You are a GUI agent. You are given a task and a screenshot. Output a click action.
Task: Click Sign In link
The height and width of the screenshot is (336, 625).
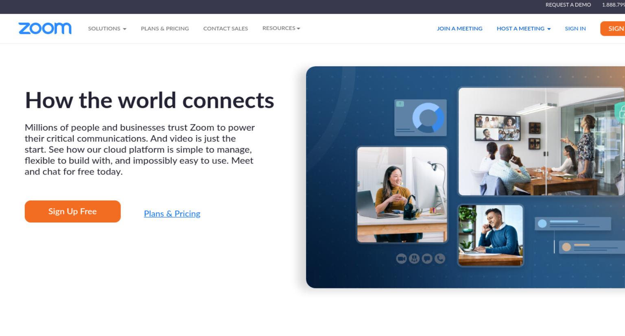[575, 28]
